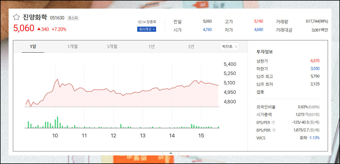Click the 거래대금 value 3,081백만

(320, 30)
